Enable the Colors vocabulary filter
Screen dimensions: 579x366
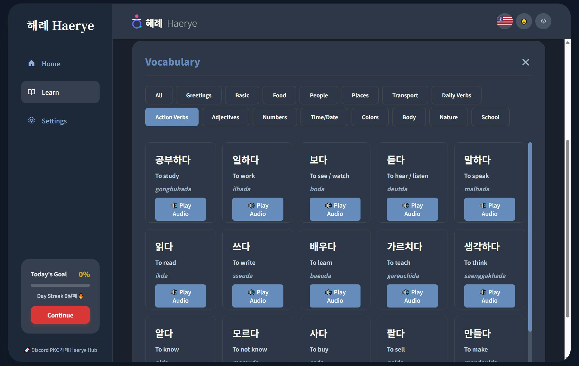pyautogui.click(x=370, y=117)
